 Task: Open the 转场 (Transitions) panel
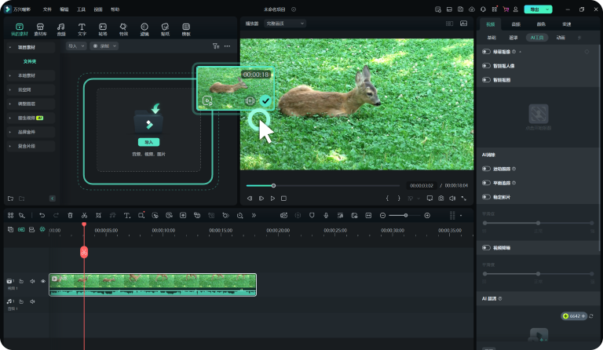click(x=103, y=29)
